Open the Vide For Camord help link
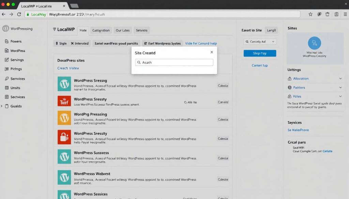The width and height of the screenshot is (349, 199). [201, 43]
